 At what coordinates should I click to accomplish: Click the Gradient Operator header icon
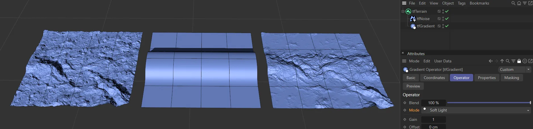tap(406, 69)
